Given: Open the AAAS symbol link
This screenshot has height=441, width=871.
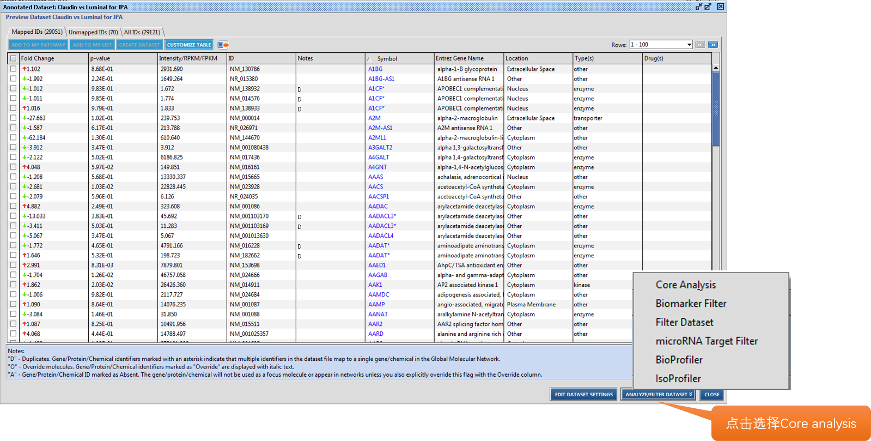Looking at the screenshot, I should click(375, 177).
